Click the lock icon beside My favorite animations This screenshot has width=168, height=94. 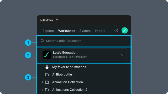pos(47,67)
